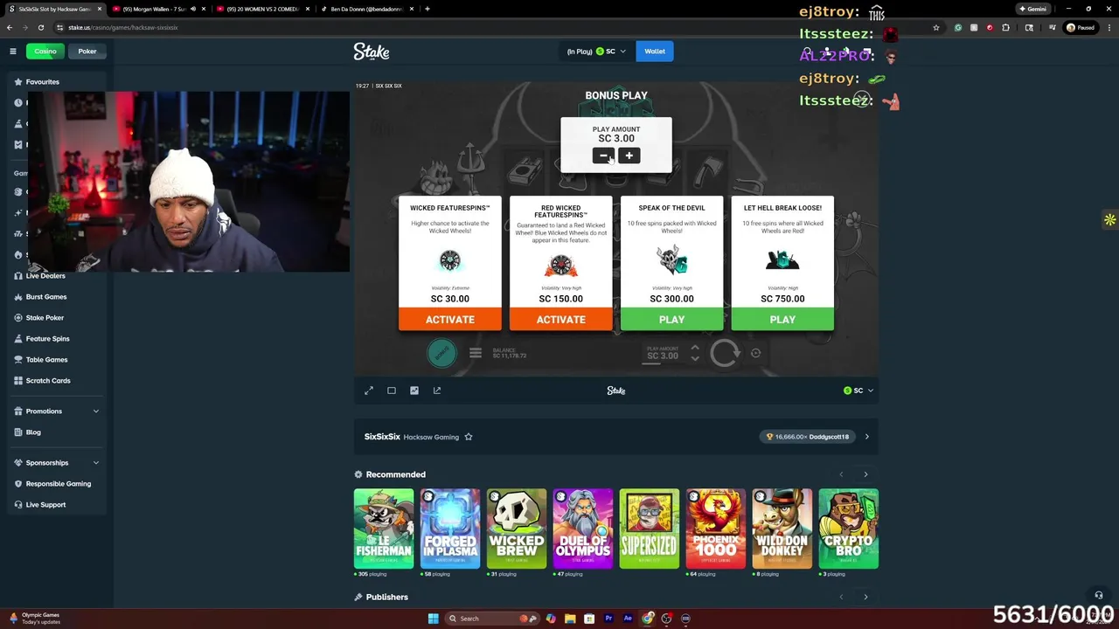The image size is (1119, 629).
Task: Open Phoenix 1000 game thumbnail
Action: click(x=716, y=529)
